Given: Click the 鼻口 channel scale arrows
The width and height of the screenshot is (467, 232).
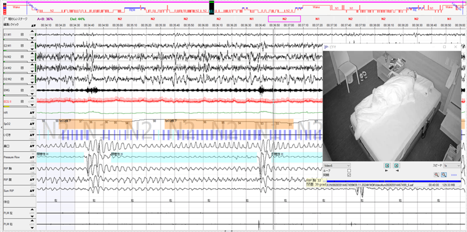Looking at the screenshot, I should click(x=32, y=146).
